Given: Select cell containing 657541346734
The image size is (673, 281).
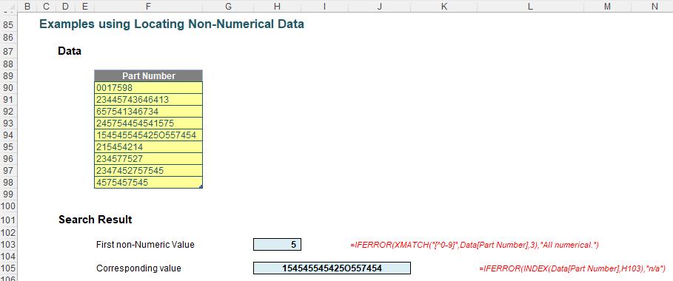Looking at the screenshot, I should click(149, 112).
